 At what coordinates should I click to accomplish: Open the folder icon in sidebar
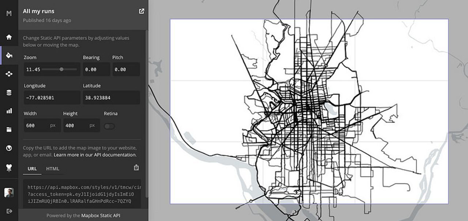pyautogui.click(x=9, y=129)
